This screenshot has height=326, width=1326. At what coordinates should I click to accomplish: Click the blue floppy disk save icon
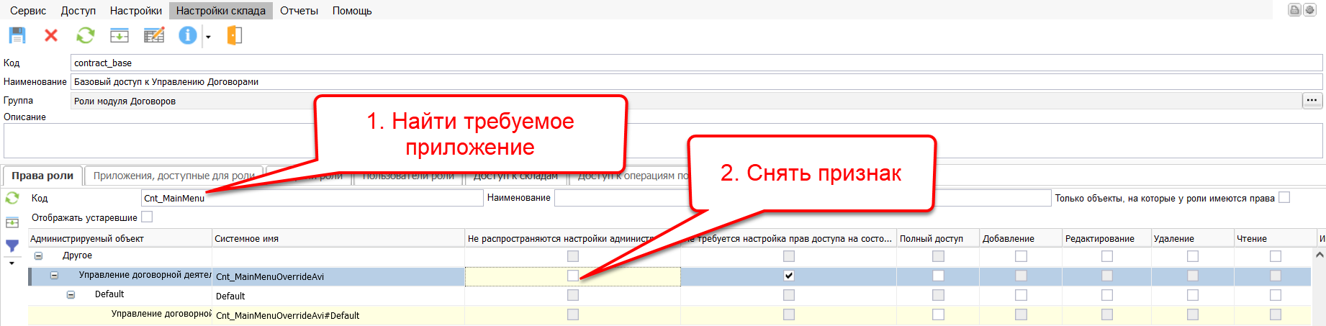(17, 35)
